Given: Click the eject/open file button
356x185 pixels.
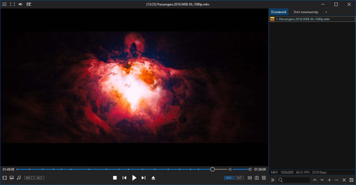Looking at the screenshot, I should (x=153, y=178).
